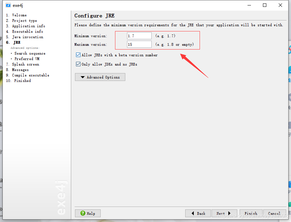This screenshot has height=222, width=291.
Task: Open Search sequence advanced option
Action: (x=30, y=53)
